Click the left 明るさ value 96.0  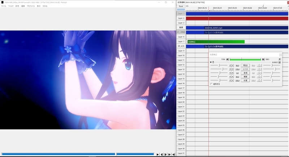(x=237, y=66)
